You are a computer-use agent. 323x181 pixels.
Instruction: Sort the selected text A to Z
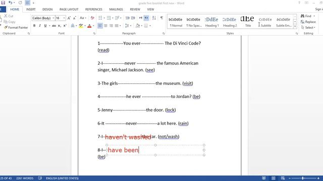pyautogui.click(x=154, y=18)
